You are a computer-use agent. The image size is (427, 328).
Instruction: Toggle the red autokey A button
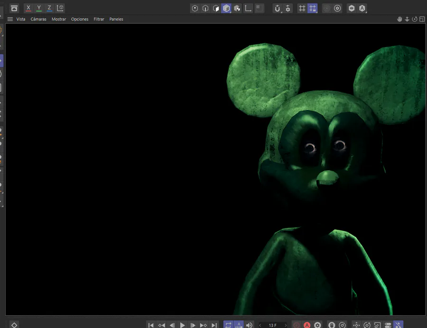[307, 325]
